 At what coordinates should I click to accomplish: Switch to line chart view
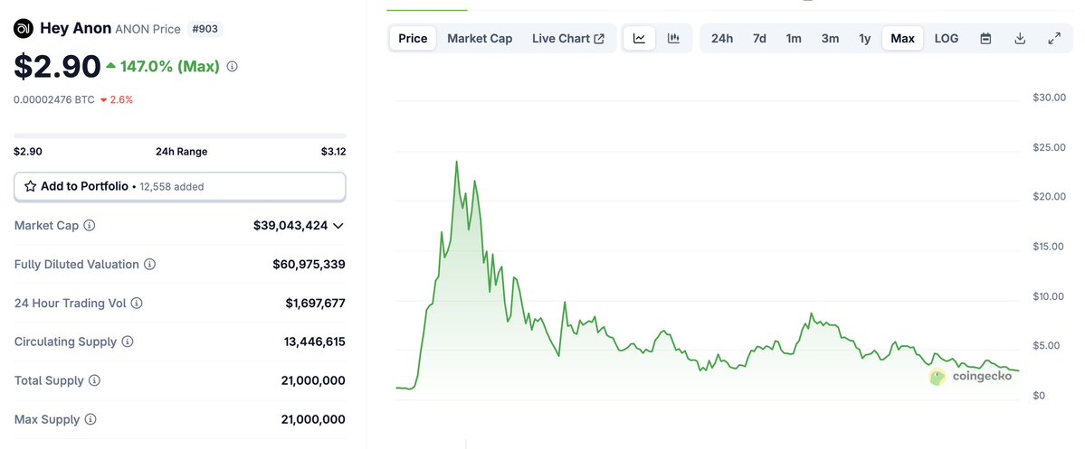coord(640,38)
